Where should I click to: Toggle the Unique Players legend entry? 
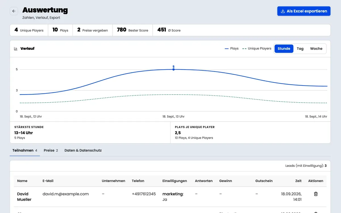pos(257,49)
